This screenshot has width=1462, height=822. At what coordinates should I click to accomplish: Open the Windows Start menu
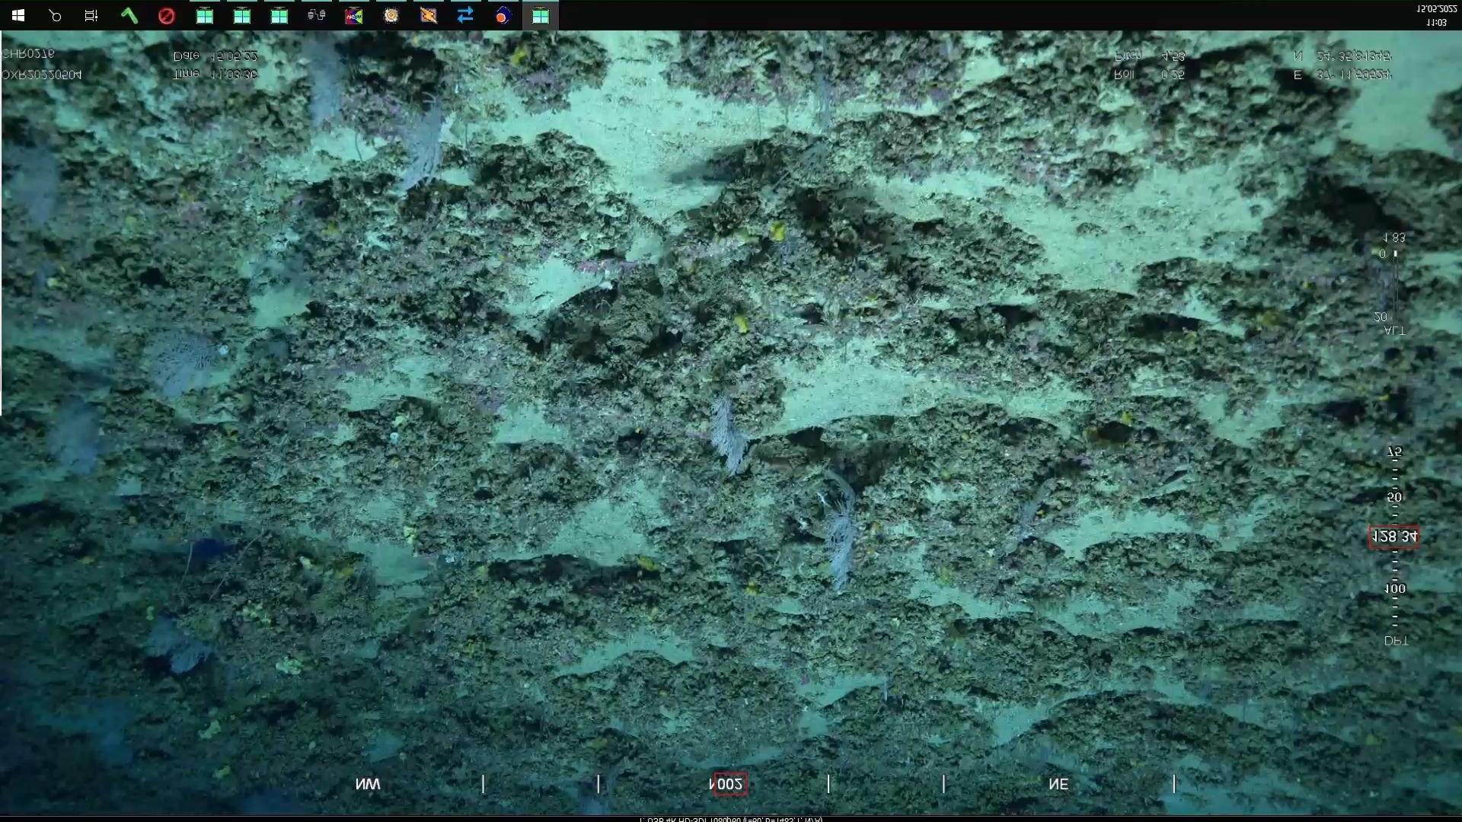coord(18,15)
